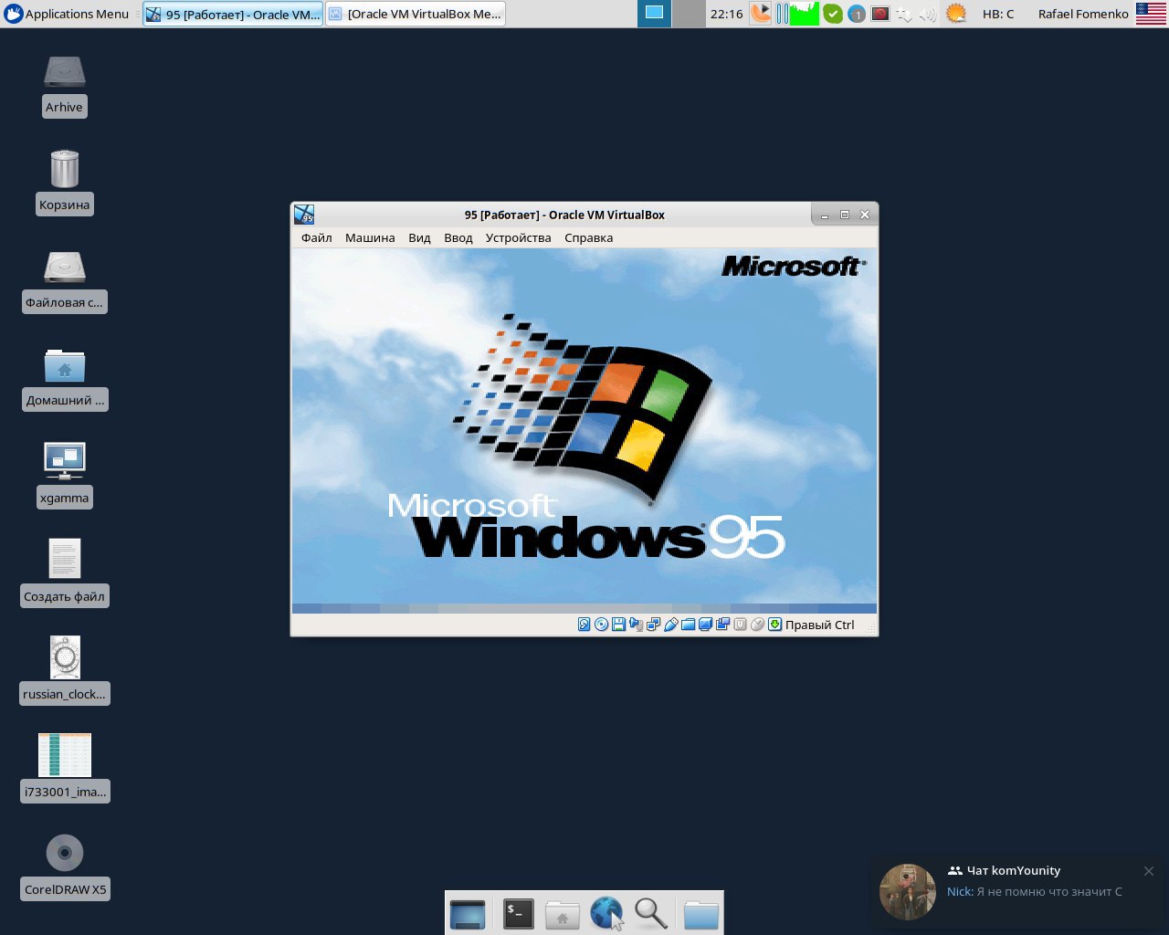Screen dimensions: 1169x935
Task: Switch to the Oracle VM VirtualBox Manager taskbar button
Action: click(x=415, y=14)
